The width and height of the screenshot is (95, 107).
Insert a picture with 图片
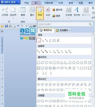(32, 12)
